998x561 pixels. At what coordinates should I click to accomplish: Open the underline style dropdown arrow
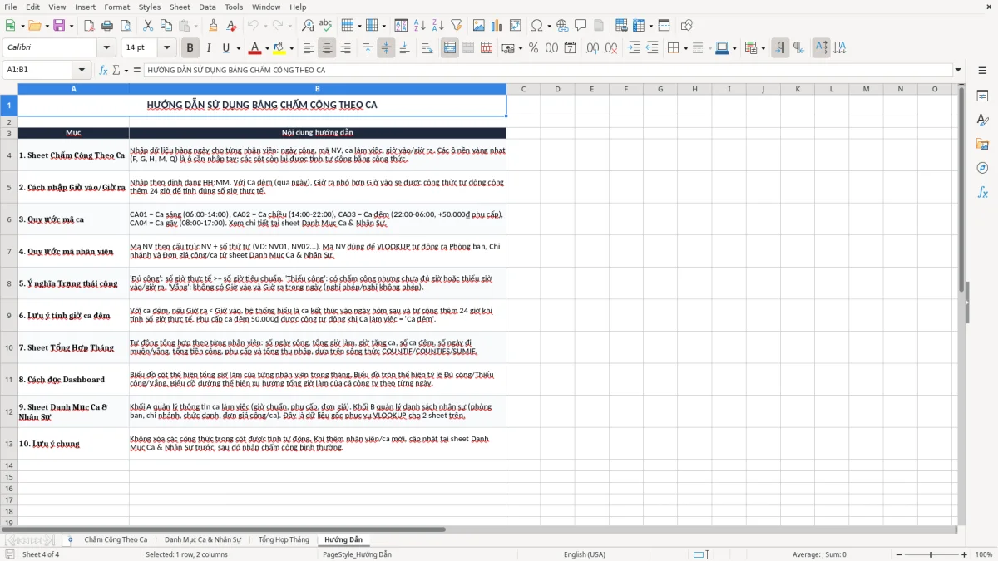238,48
